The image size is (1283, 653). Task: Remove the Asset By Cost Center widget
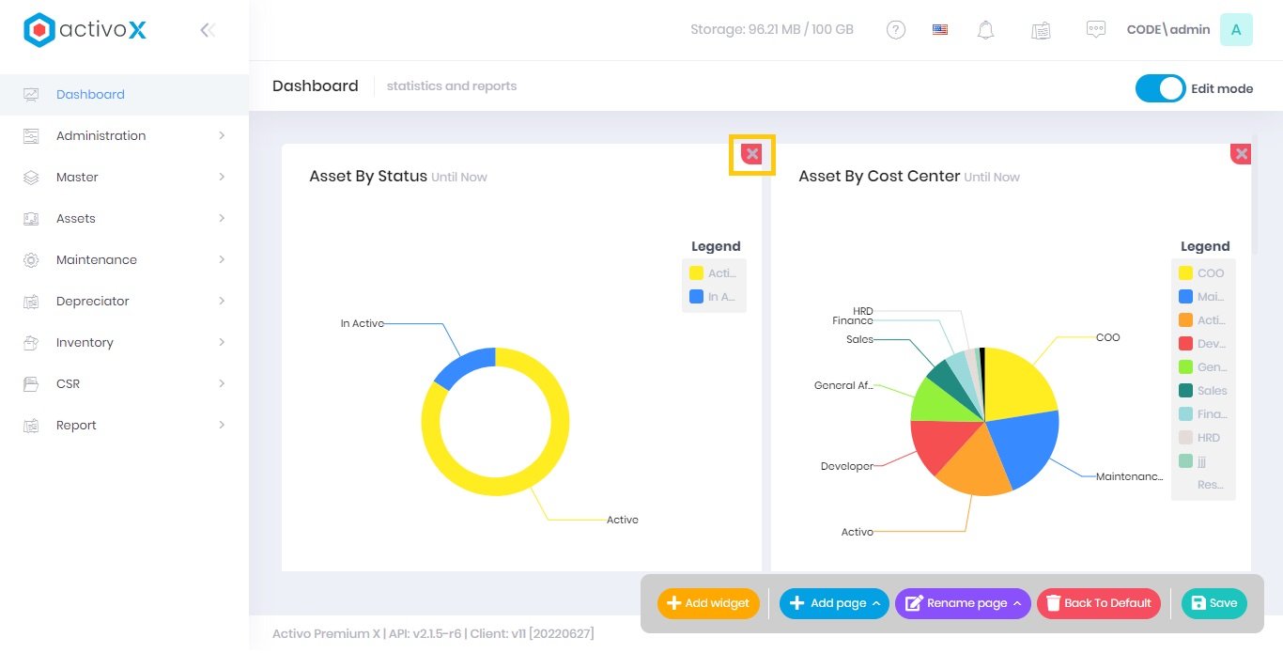[x=1241, y=154]
